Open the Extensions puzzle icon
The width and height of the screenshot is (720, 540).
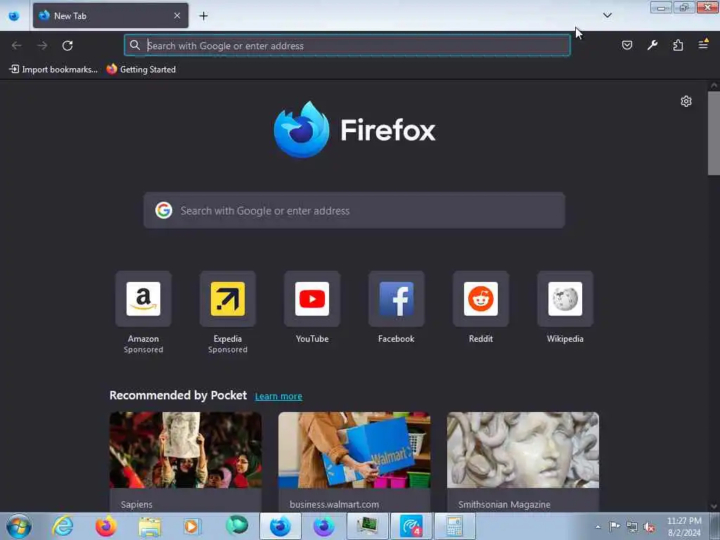coord(678,45)
